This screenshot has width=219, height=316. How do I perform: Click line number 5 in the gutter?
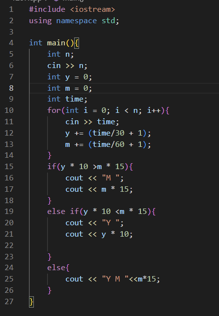[11, 54]
